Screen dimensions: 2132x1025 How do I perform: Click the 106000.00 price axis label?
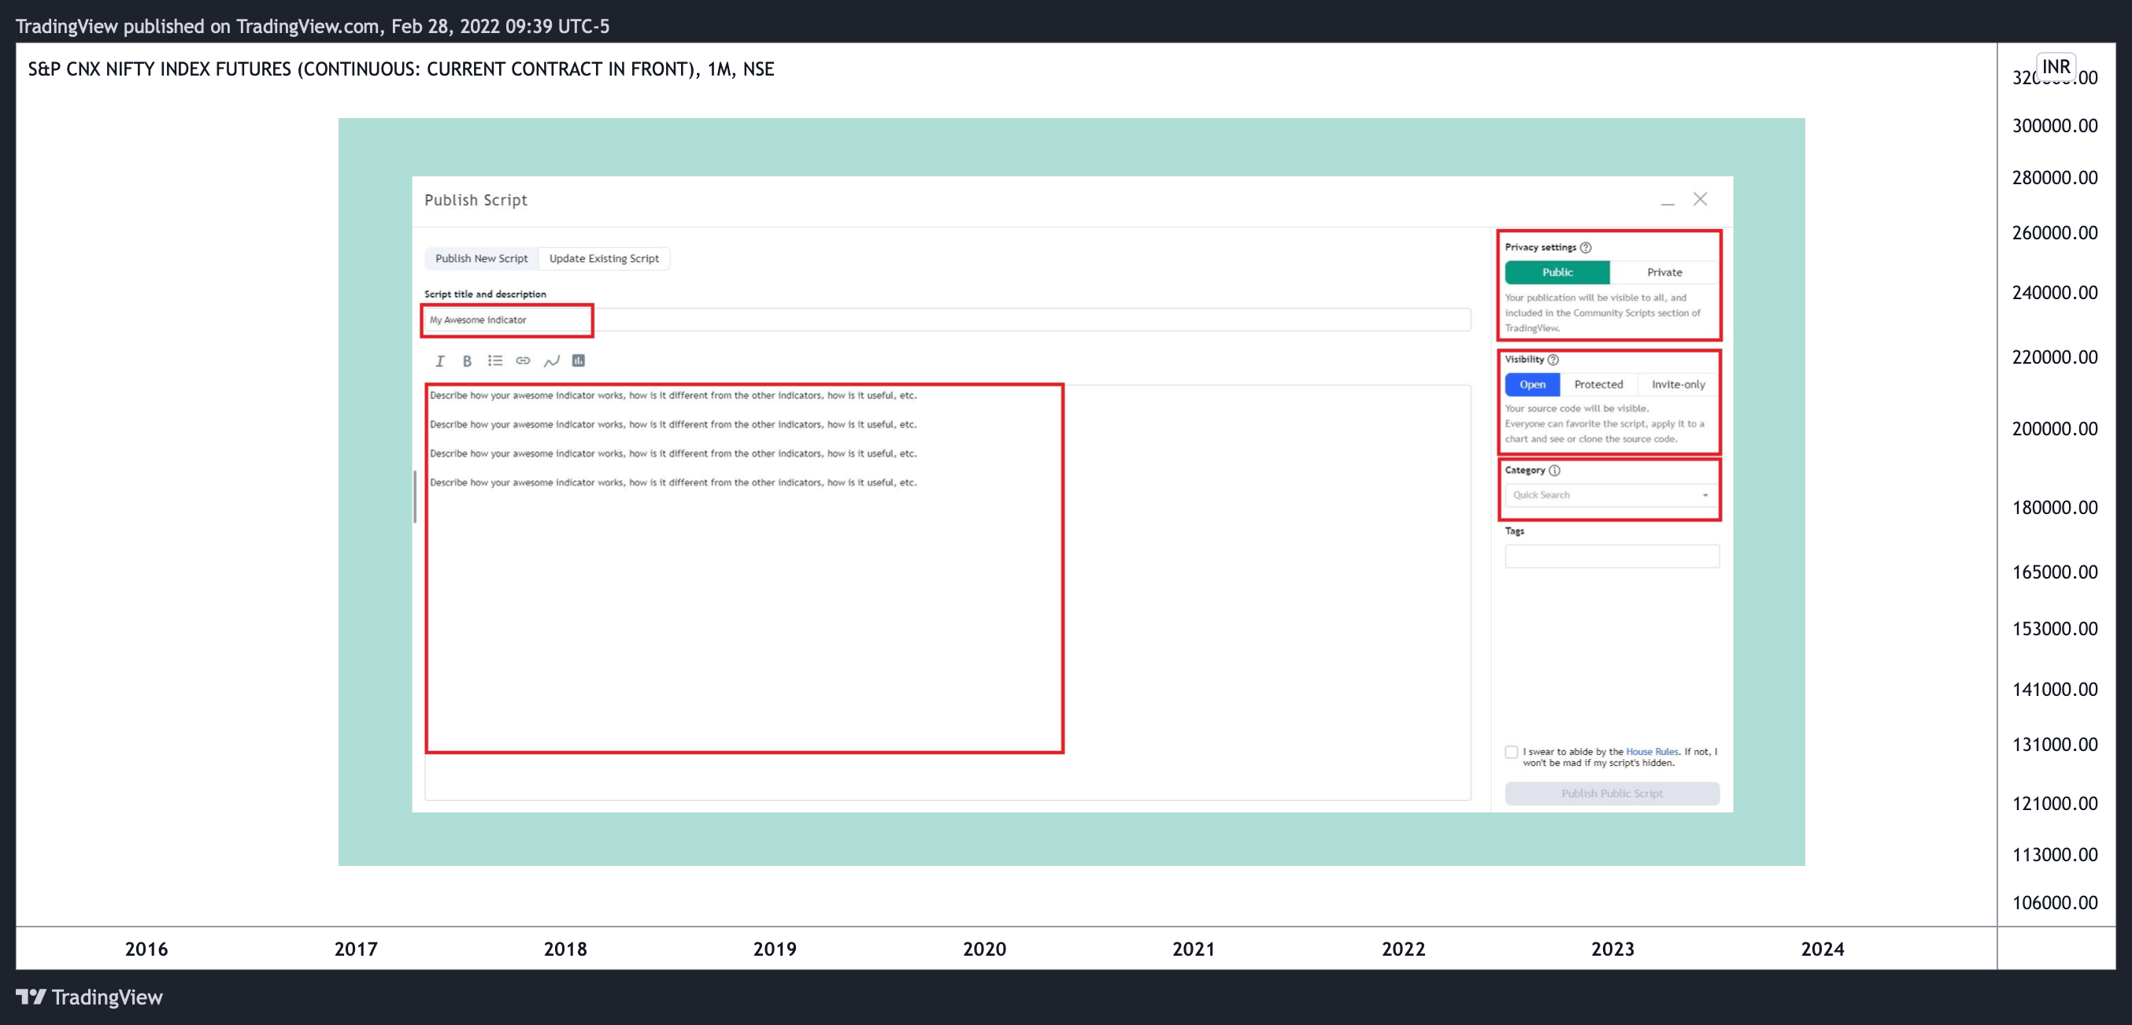click(2055, 902)
